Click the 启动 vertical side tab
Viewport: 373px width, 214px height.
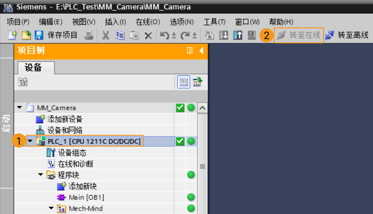(x=6, y=123)
